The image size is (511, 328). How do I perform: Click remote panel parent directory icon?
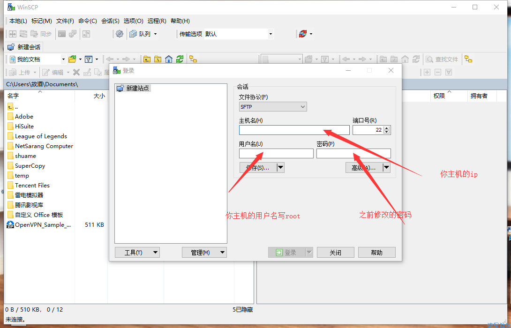383,60
